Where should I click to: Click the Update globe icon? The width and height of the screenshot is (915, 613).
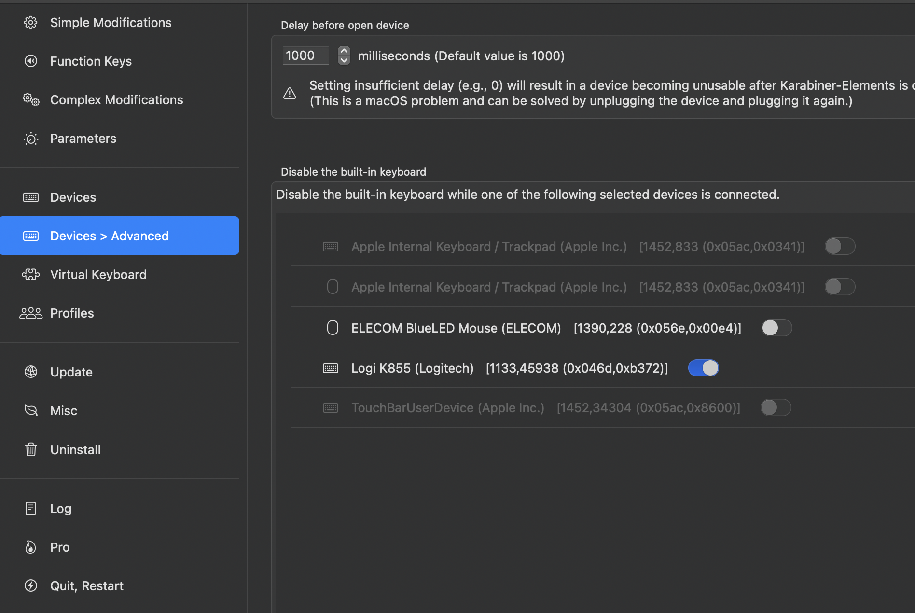point(31,372)
